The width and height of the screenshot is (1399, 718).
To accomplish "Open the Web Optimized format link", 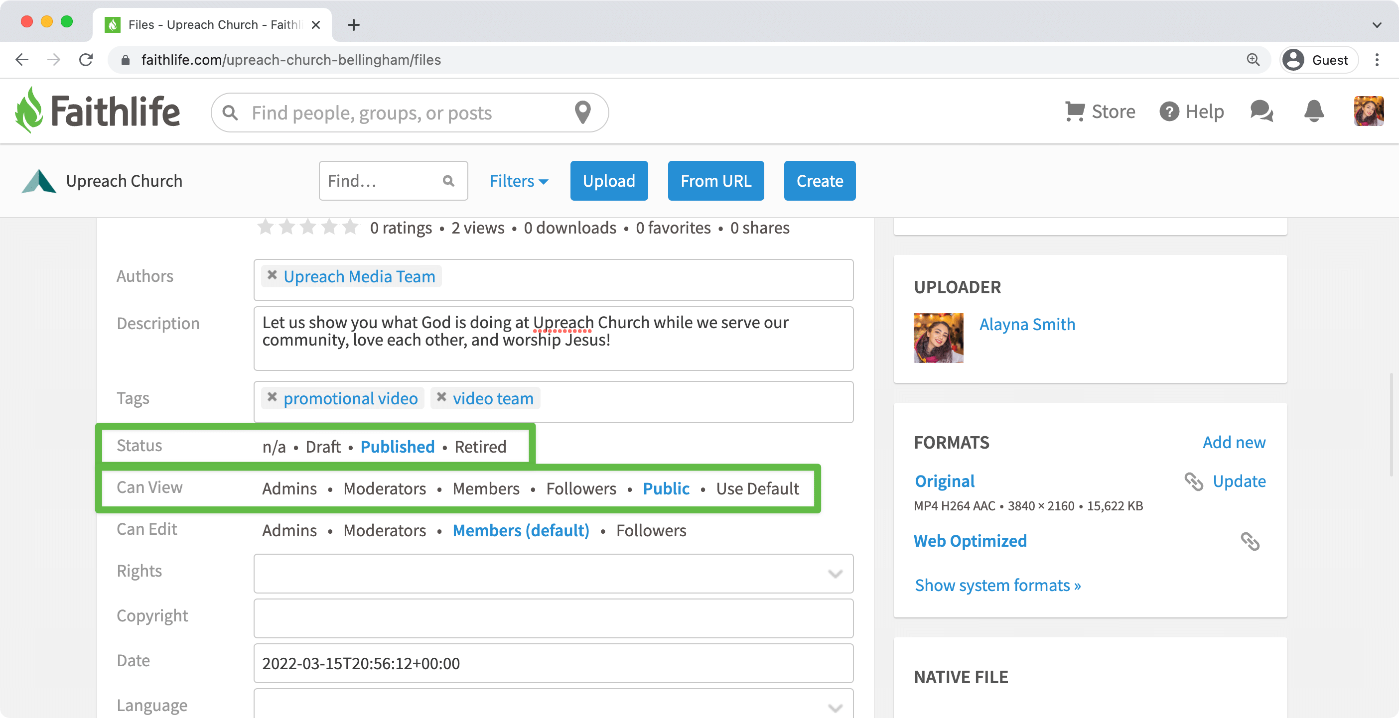I will click(x=970, y=541).
